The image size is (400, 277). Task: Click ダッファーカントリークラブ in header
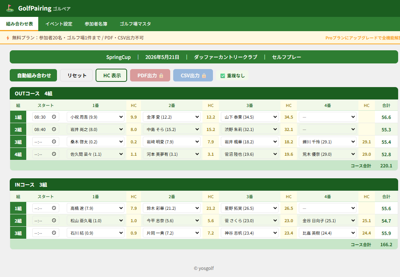(226, 57)
